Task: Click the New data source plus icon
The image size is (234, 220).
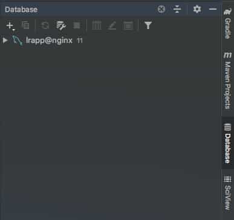Action: [x=10, y=25]
